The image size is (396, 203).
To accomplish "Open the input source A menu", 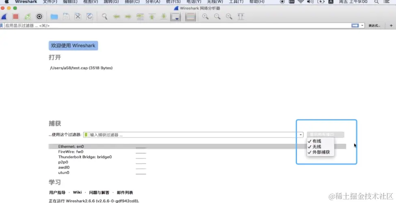I will [331, 2].
